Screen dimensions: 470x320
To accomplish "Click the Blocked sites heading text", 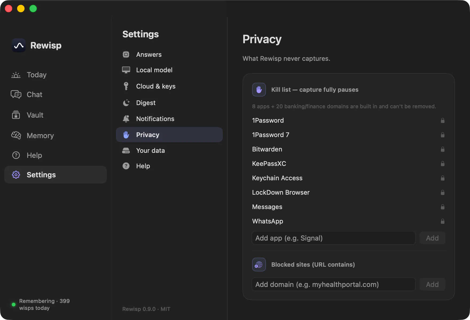I will [313, 265].
